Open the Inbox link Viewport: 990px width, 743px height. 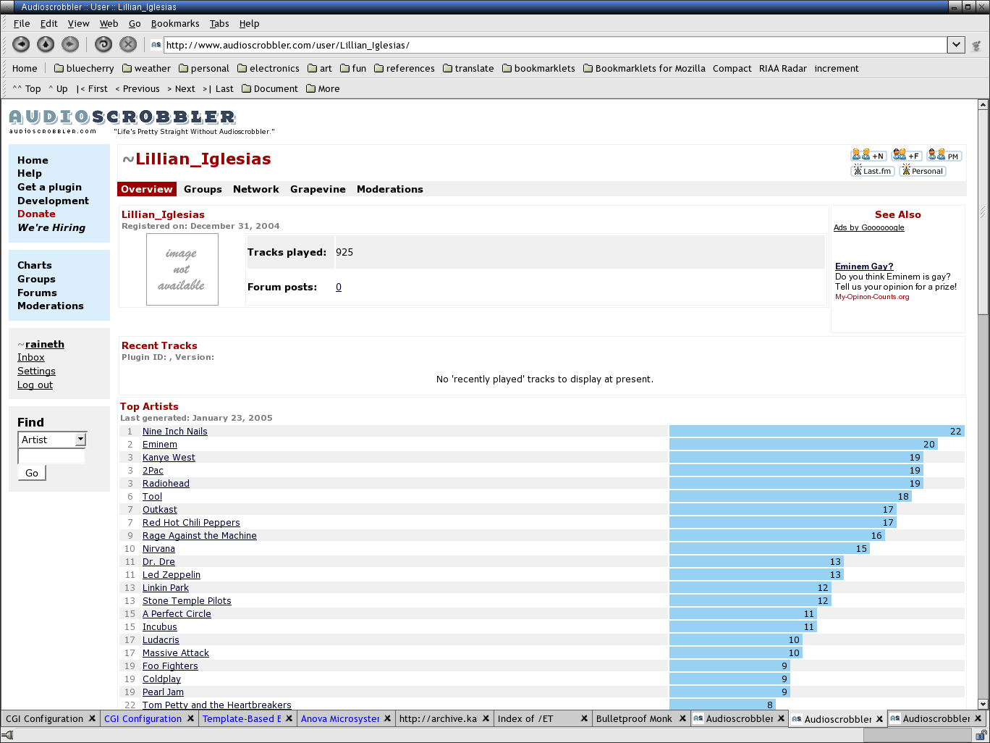[x=31, y=358]
